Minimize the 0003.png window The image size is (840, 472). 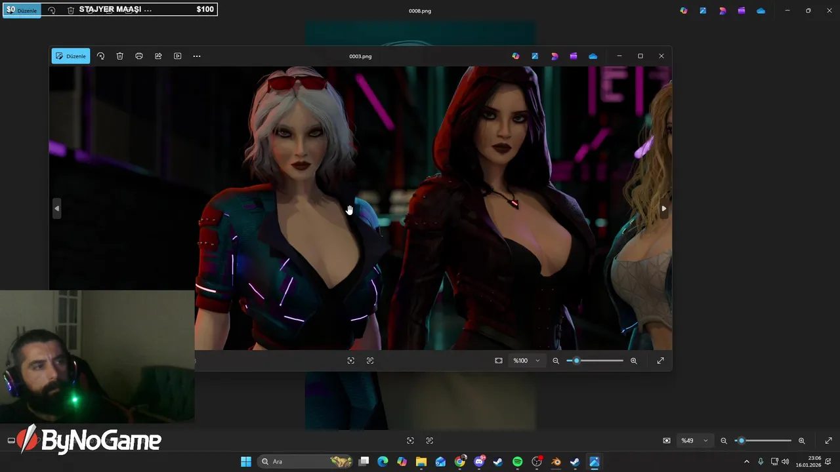[619, 56]
